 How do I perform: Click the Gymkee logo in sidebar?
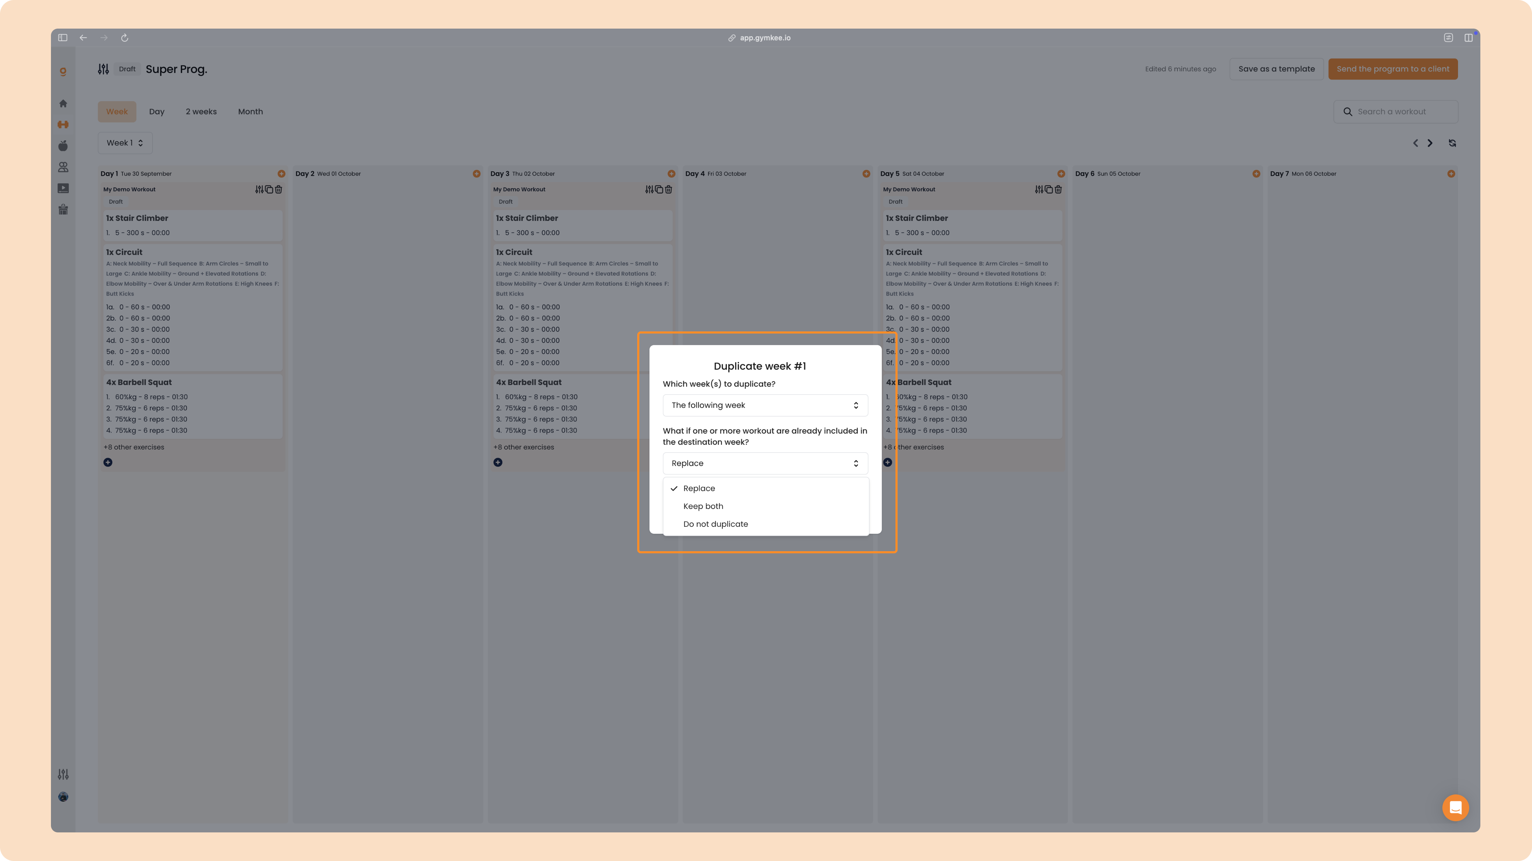[x=63, y=72]
